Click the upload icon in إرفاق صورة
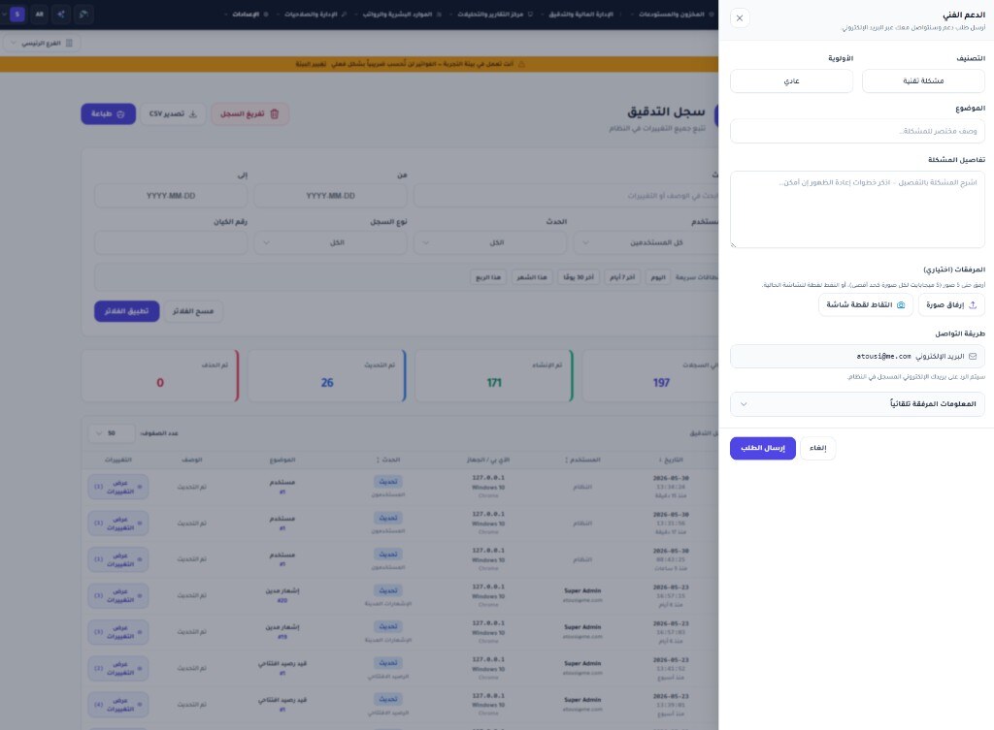 pyautogui.click(x=973, y=304)
